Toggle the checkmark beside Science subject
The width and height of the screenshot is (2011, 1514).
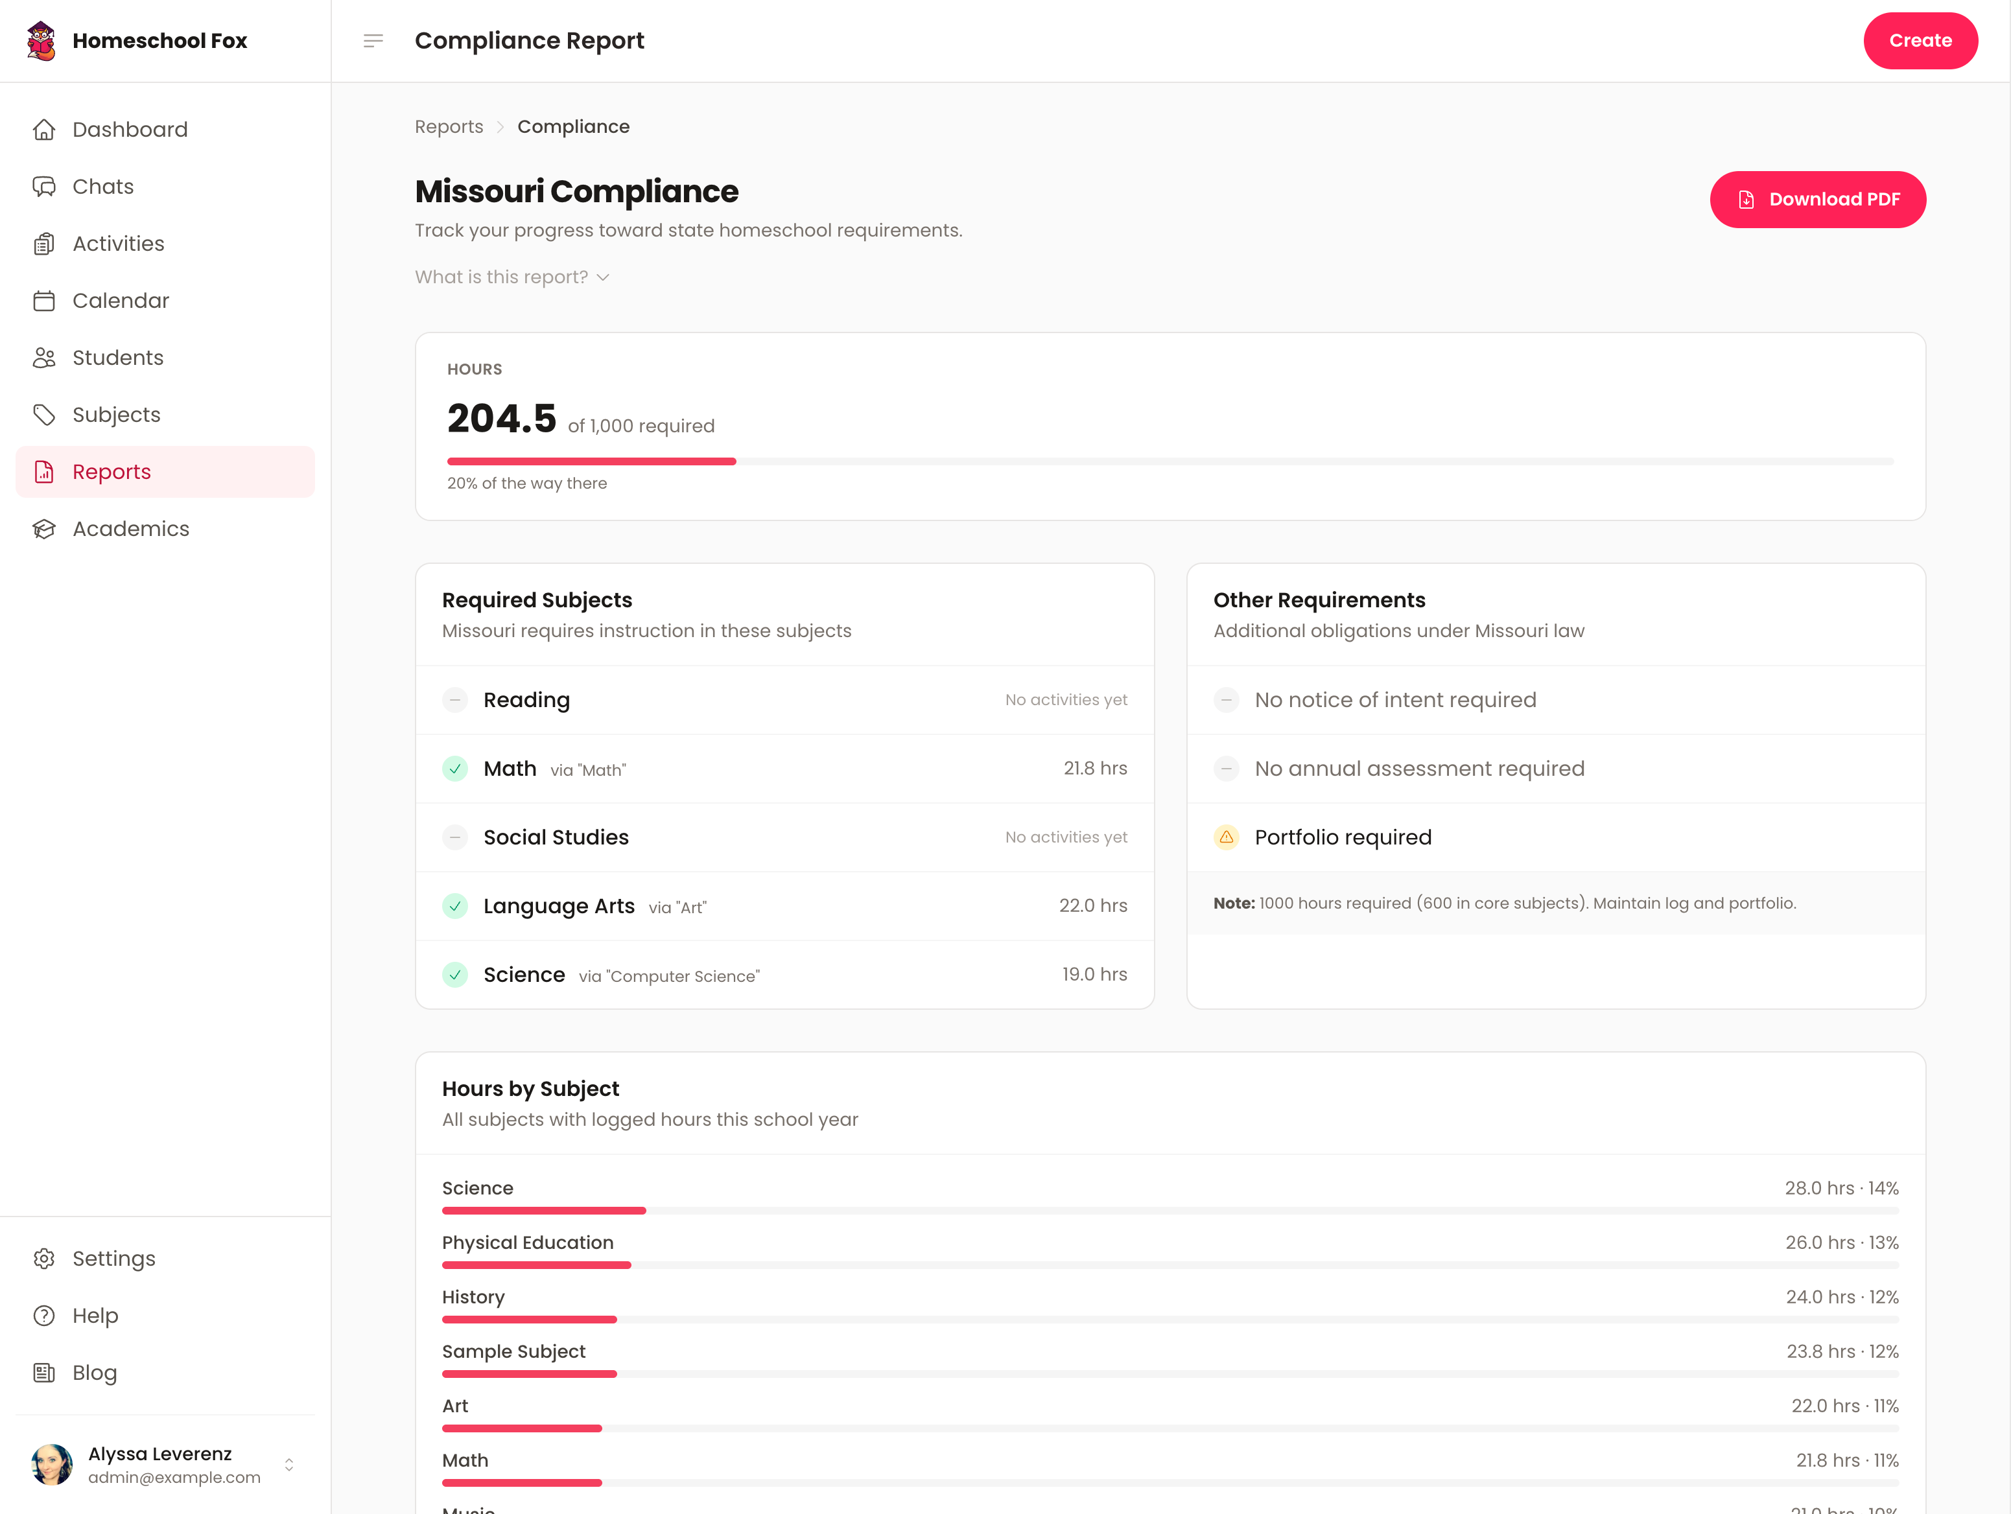pos(454,974)
